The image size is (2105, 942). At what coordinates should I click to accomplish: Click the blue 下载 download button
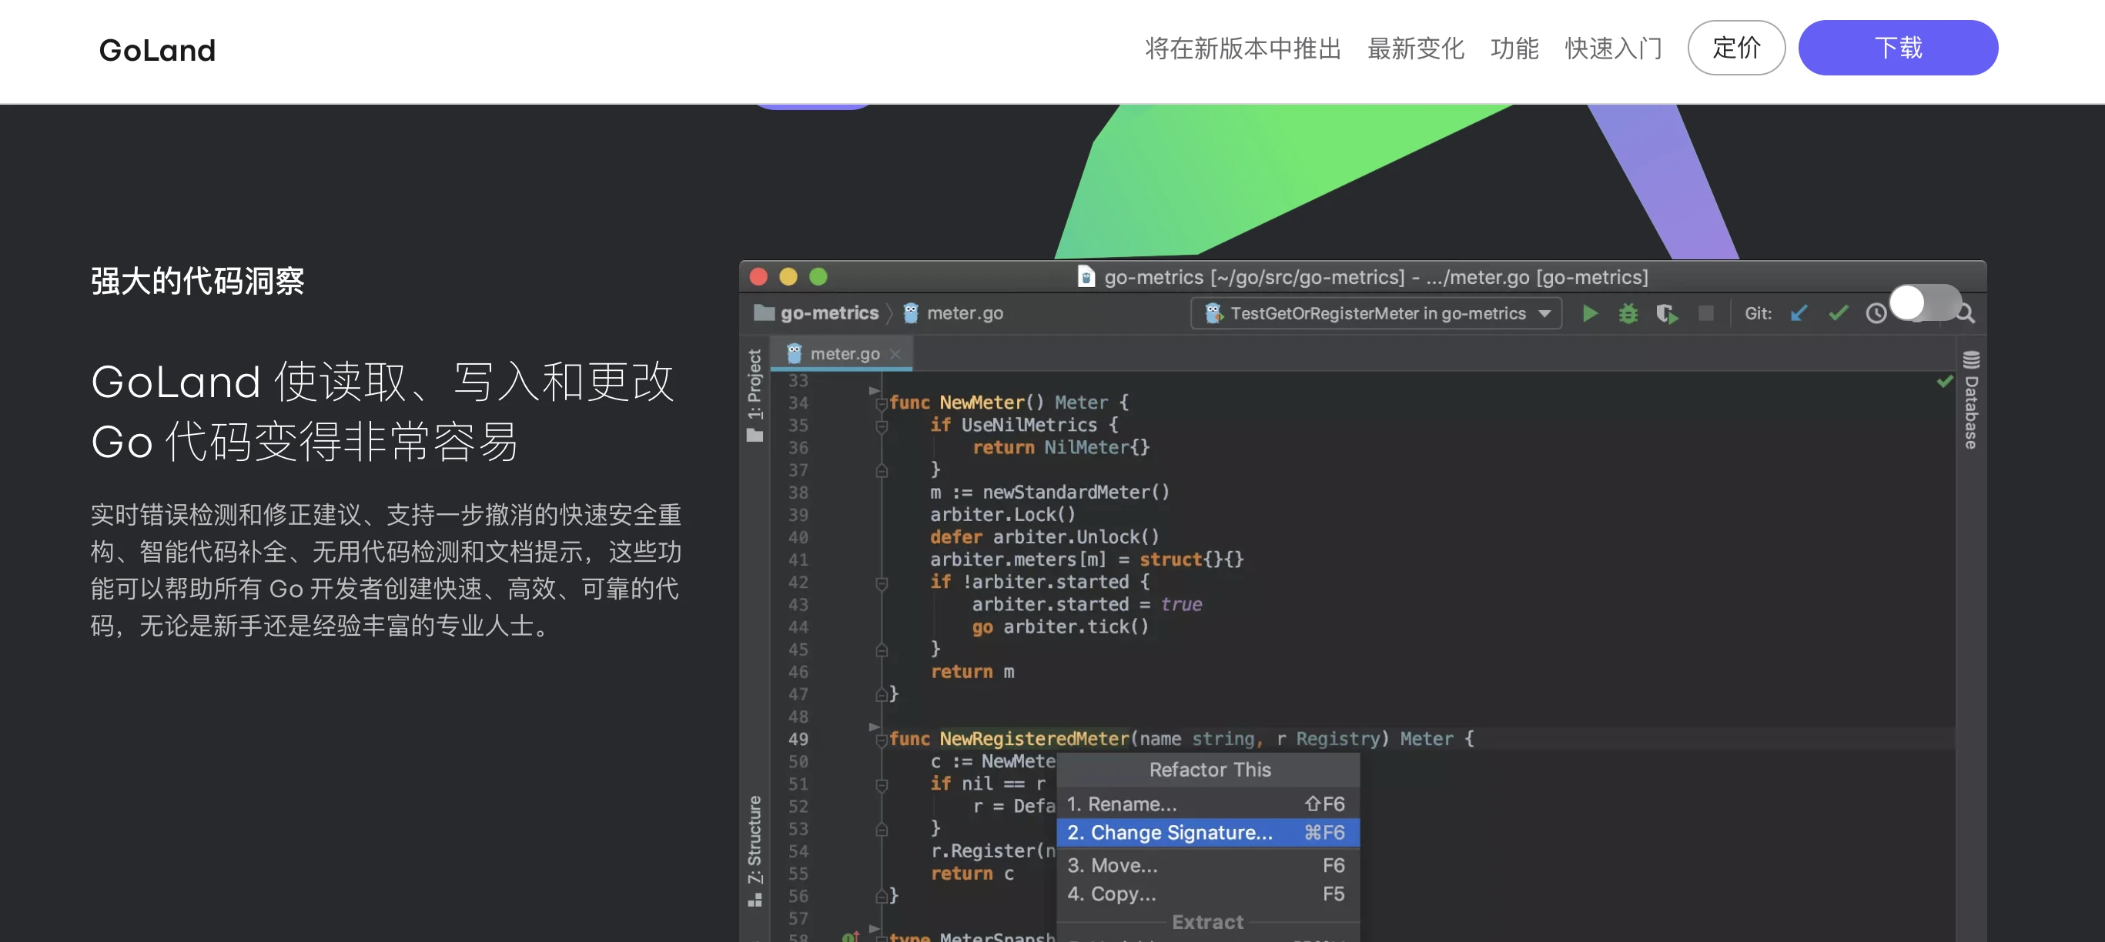coord(1897,48)
